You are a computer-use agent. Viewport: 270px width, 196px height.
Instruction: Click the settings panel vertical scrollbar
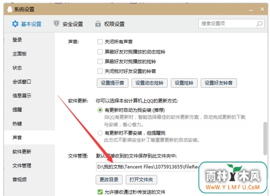265,138
